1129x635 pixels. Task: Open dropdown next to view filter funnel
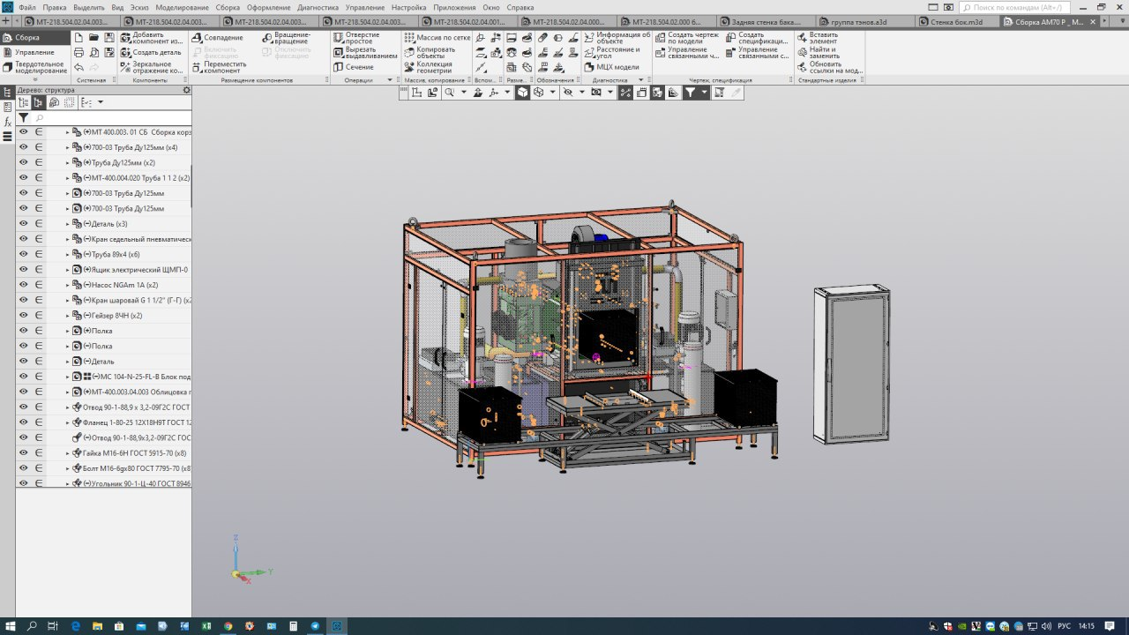click(x=704, y=92)
